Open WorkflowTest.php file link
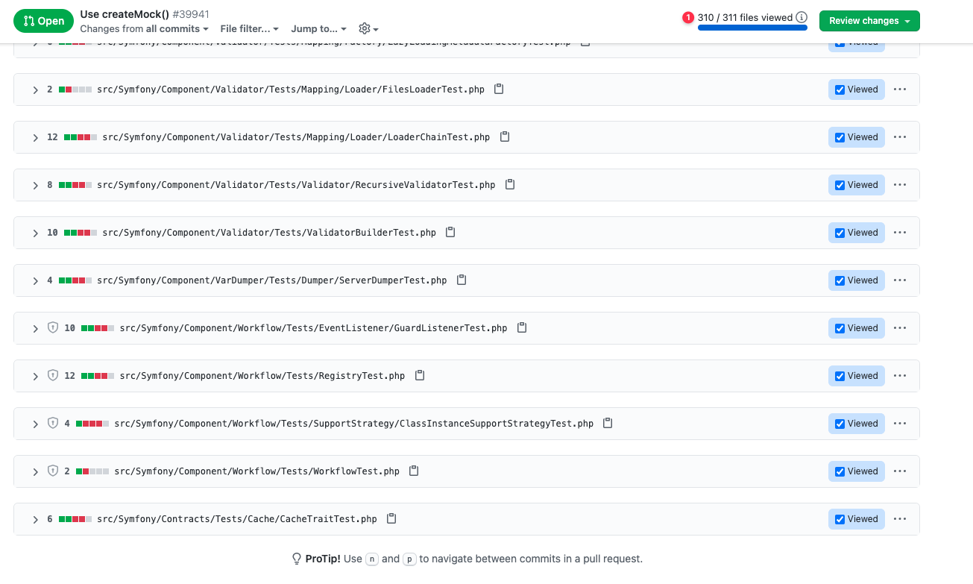The image size is (973, 584). [x=256, y=471]
